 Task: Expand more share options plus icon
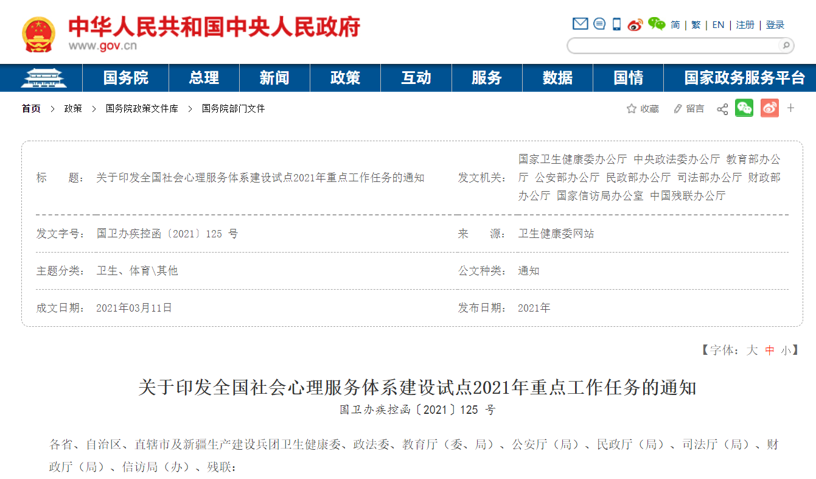coord(791,108)
